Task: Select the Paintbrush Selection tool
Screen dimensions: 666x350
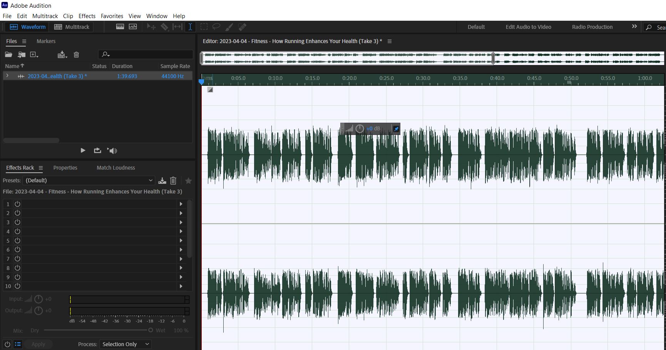Action: click(x=229, y=27)
